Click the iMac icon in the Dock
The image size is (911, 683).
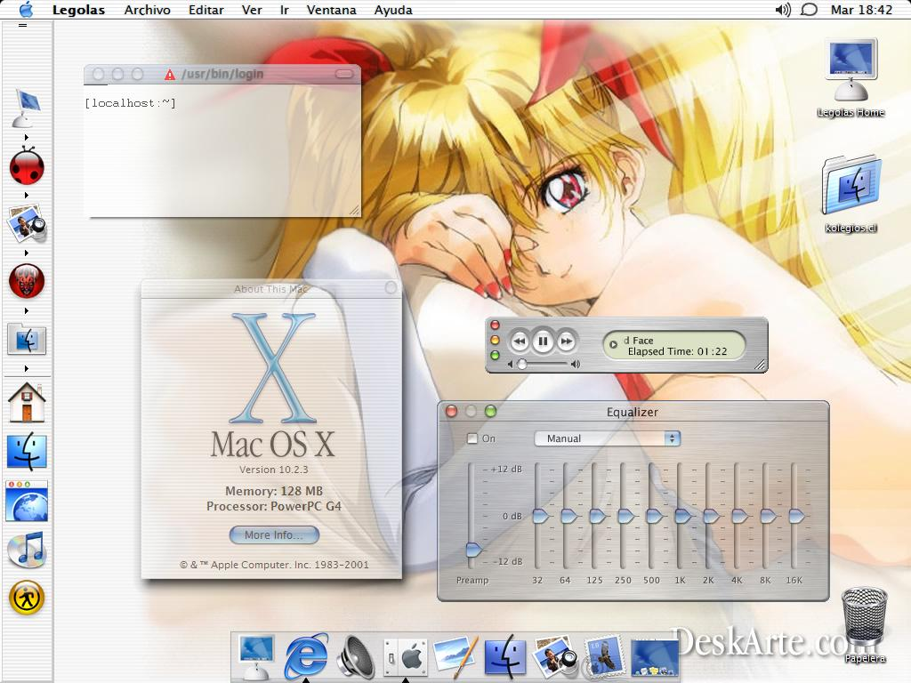pos(257,657)
